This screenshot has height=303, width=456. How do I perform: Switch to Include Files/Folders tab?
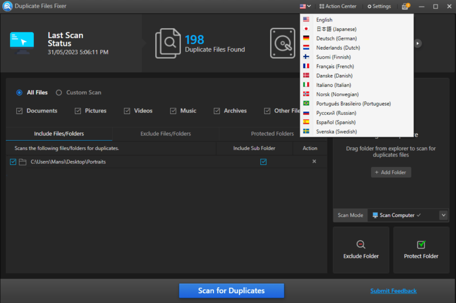(x=59, y=134)
